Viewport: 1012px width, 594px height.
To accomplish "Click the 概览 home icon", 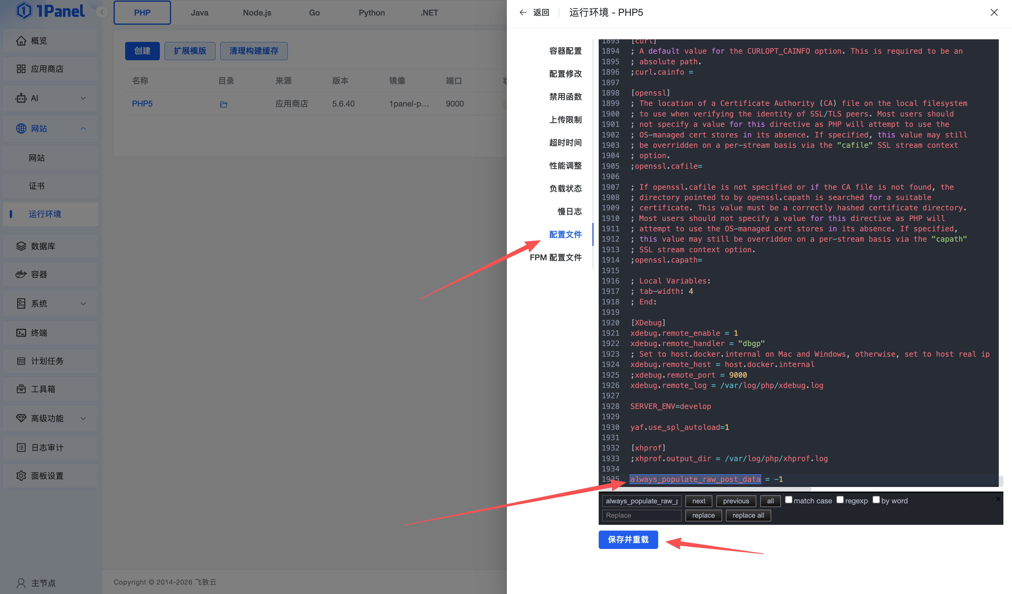I will coord(21,40).
